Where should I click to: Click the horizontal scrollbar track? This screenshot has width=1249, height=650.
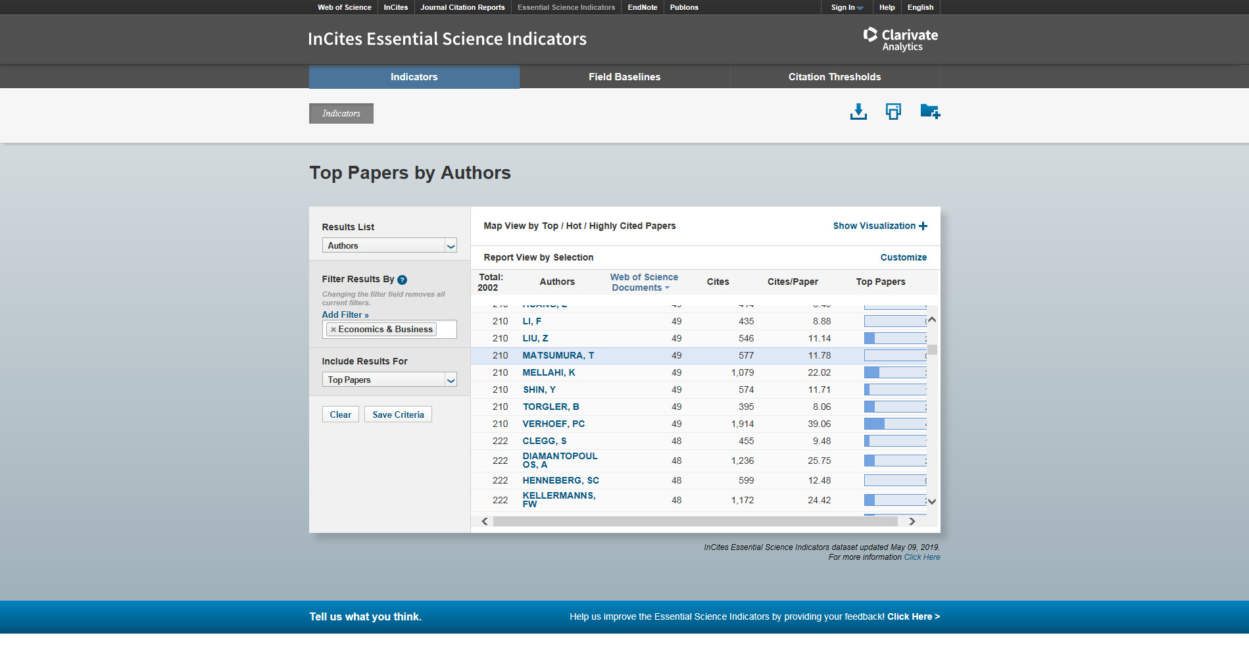pyautogui.click(x=695, y=521)
